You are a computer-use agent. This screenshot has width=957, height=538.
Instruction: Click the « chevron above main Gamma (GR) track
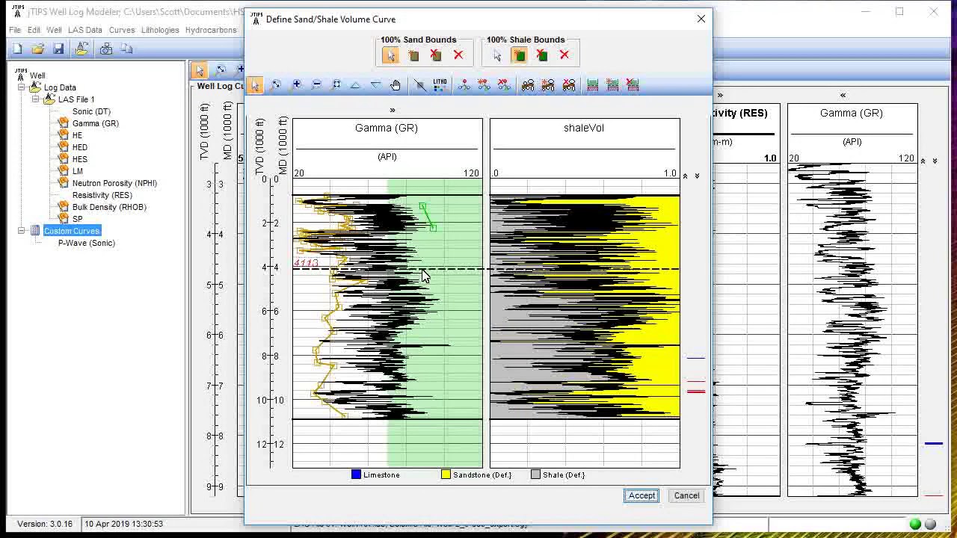[843, 96]
